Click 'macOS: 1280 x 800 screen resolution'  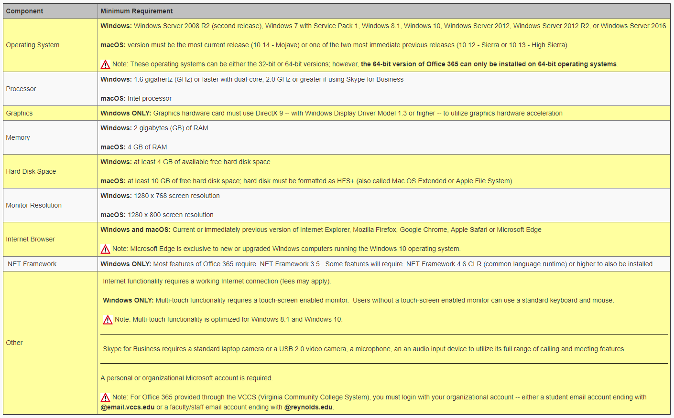pyautogui.click(x=157, y=215)
